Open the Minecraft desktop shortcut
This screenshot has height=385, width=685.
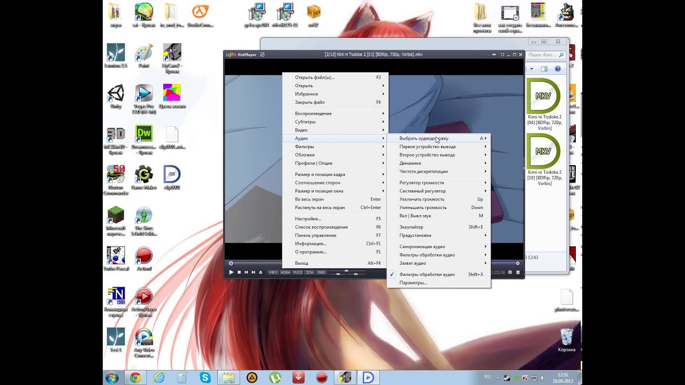click(x=116, y=221)
